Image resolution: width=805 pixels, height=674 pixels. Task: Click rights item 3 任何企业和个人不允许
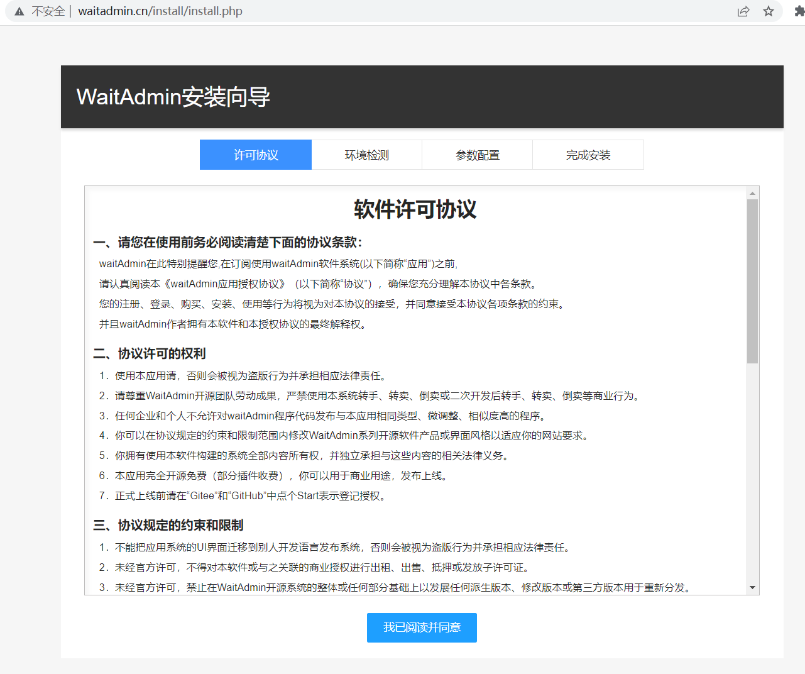(324, 416)
